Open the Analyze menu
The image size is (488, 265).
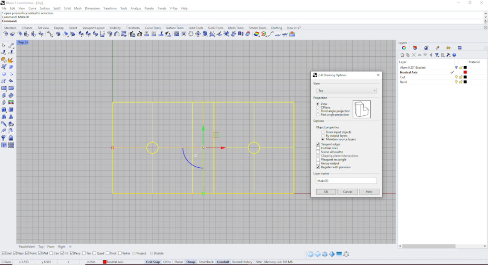pyautogui.click(x=135, y=8)
